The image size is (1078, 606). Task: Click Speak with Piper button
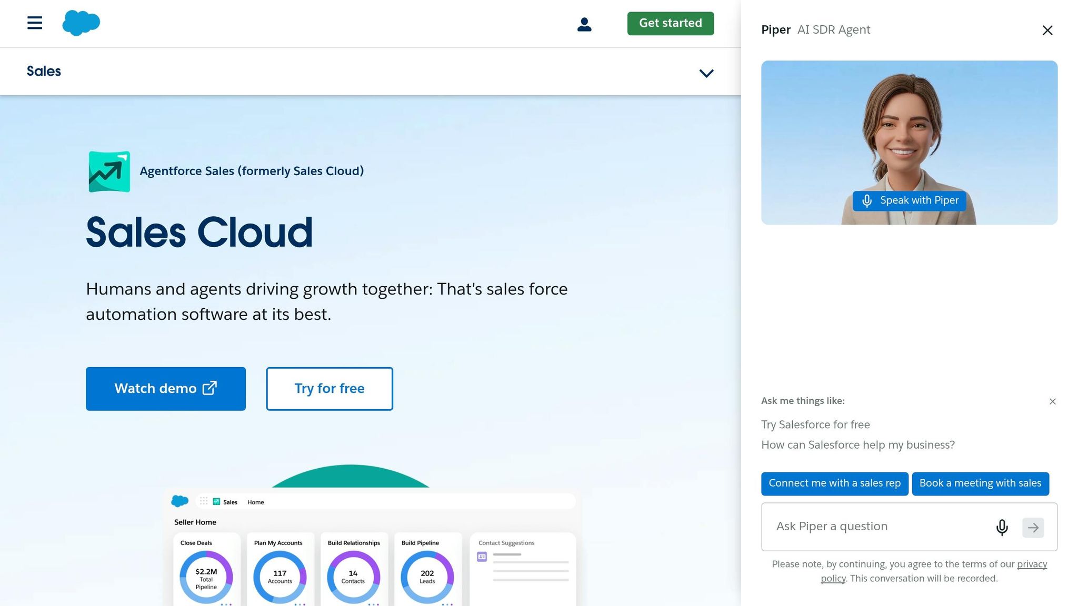910,201
